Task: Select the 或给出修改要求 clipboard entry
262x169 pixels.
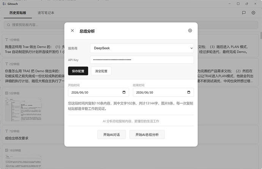Action: (x=130, y=135)
